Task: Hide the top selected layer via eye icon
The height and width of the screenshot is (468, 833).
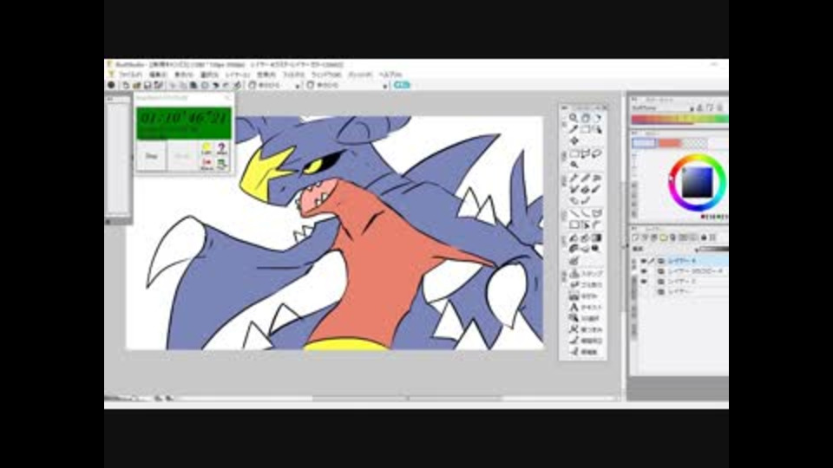Action: tap(643, 261)
